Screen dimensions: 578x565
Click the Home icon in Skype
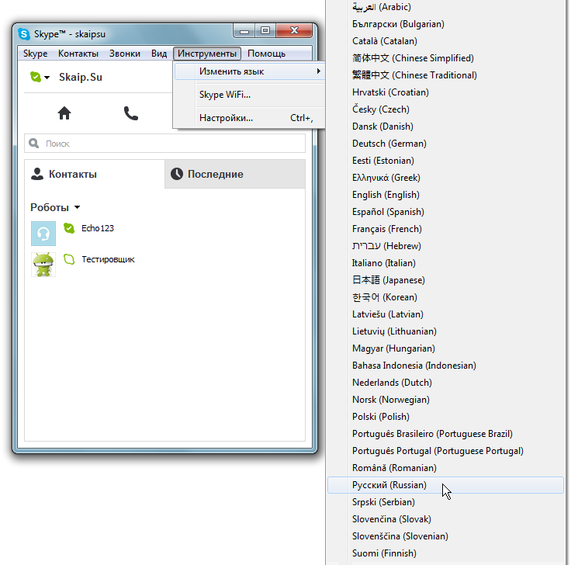[x=64, y=113]
